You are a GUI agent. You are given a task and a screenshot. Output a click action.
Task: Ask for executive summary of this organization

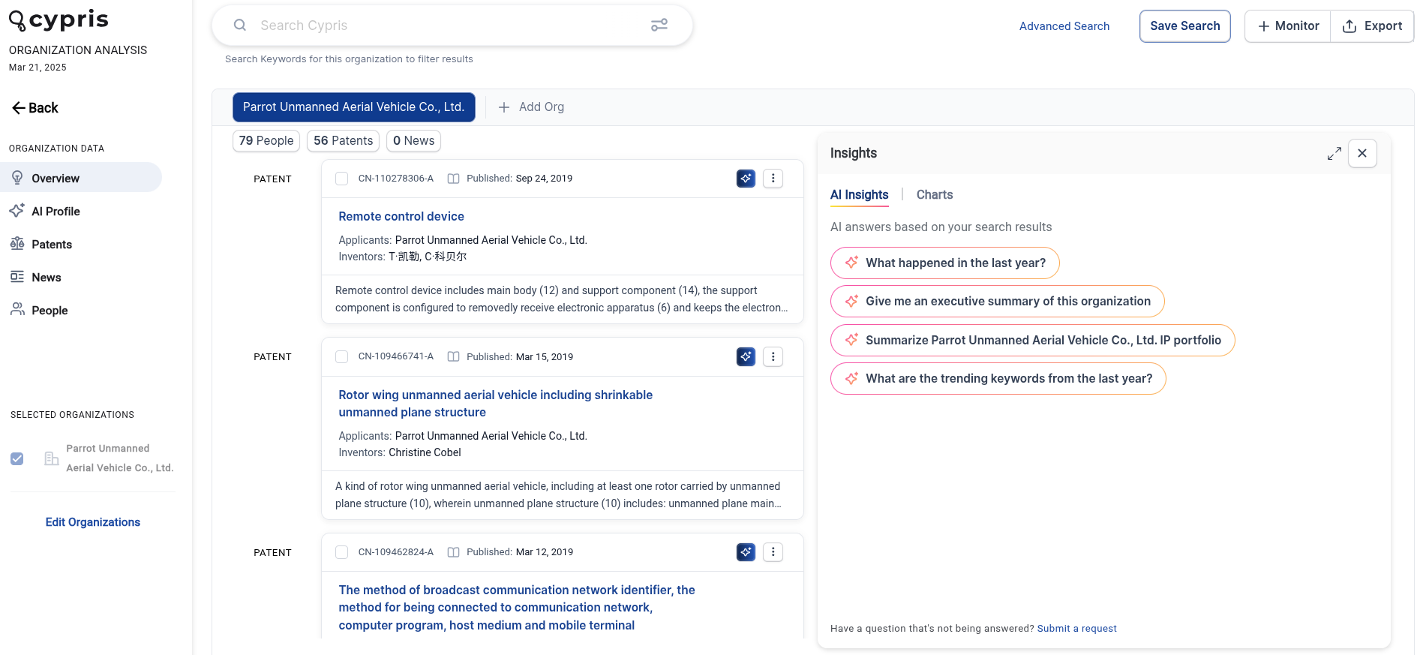point(997,302)
